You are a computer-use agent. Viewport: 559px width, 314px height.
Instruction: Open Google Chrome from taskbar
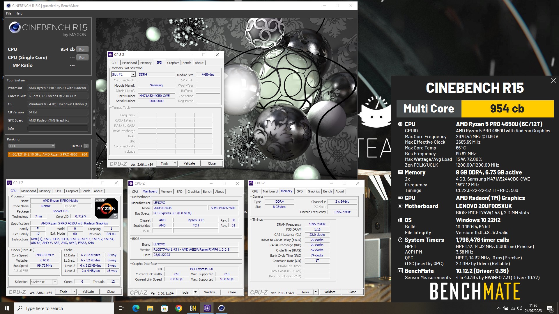pos(179,308)
